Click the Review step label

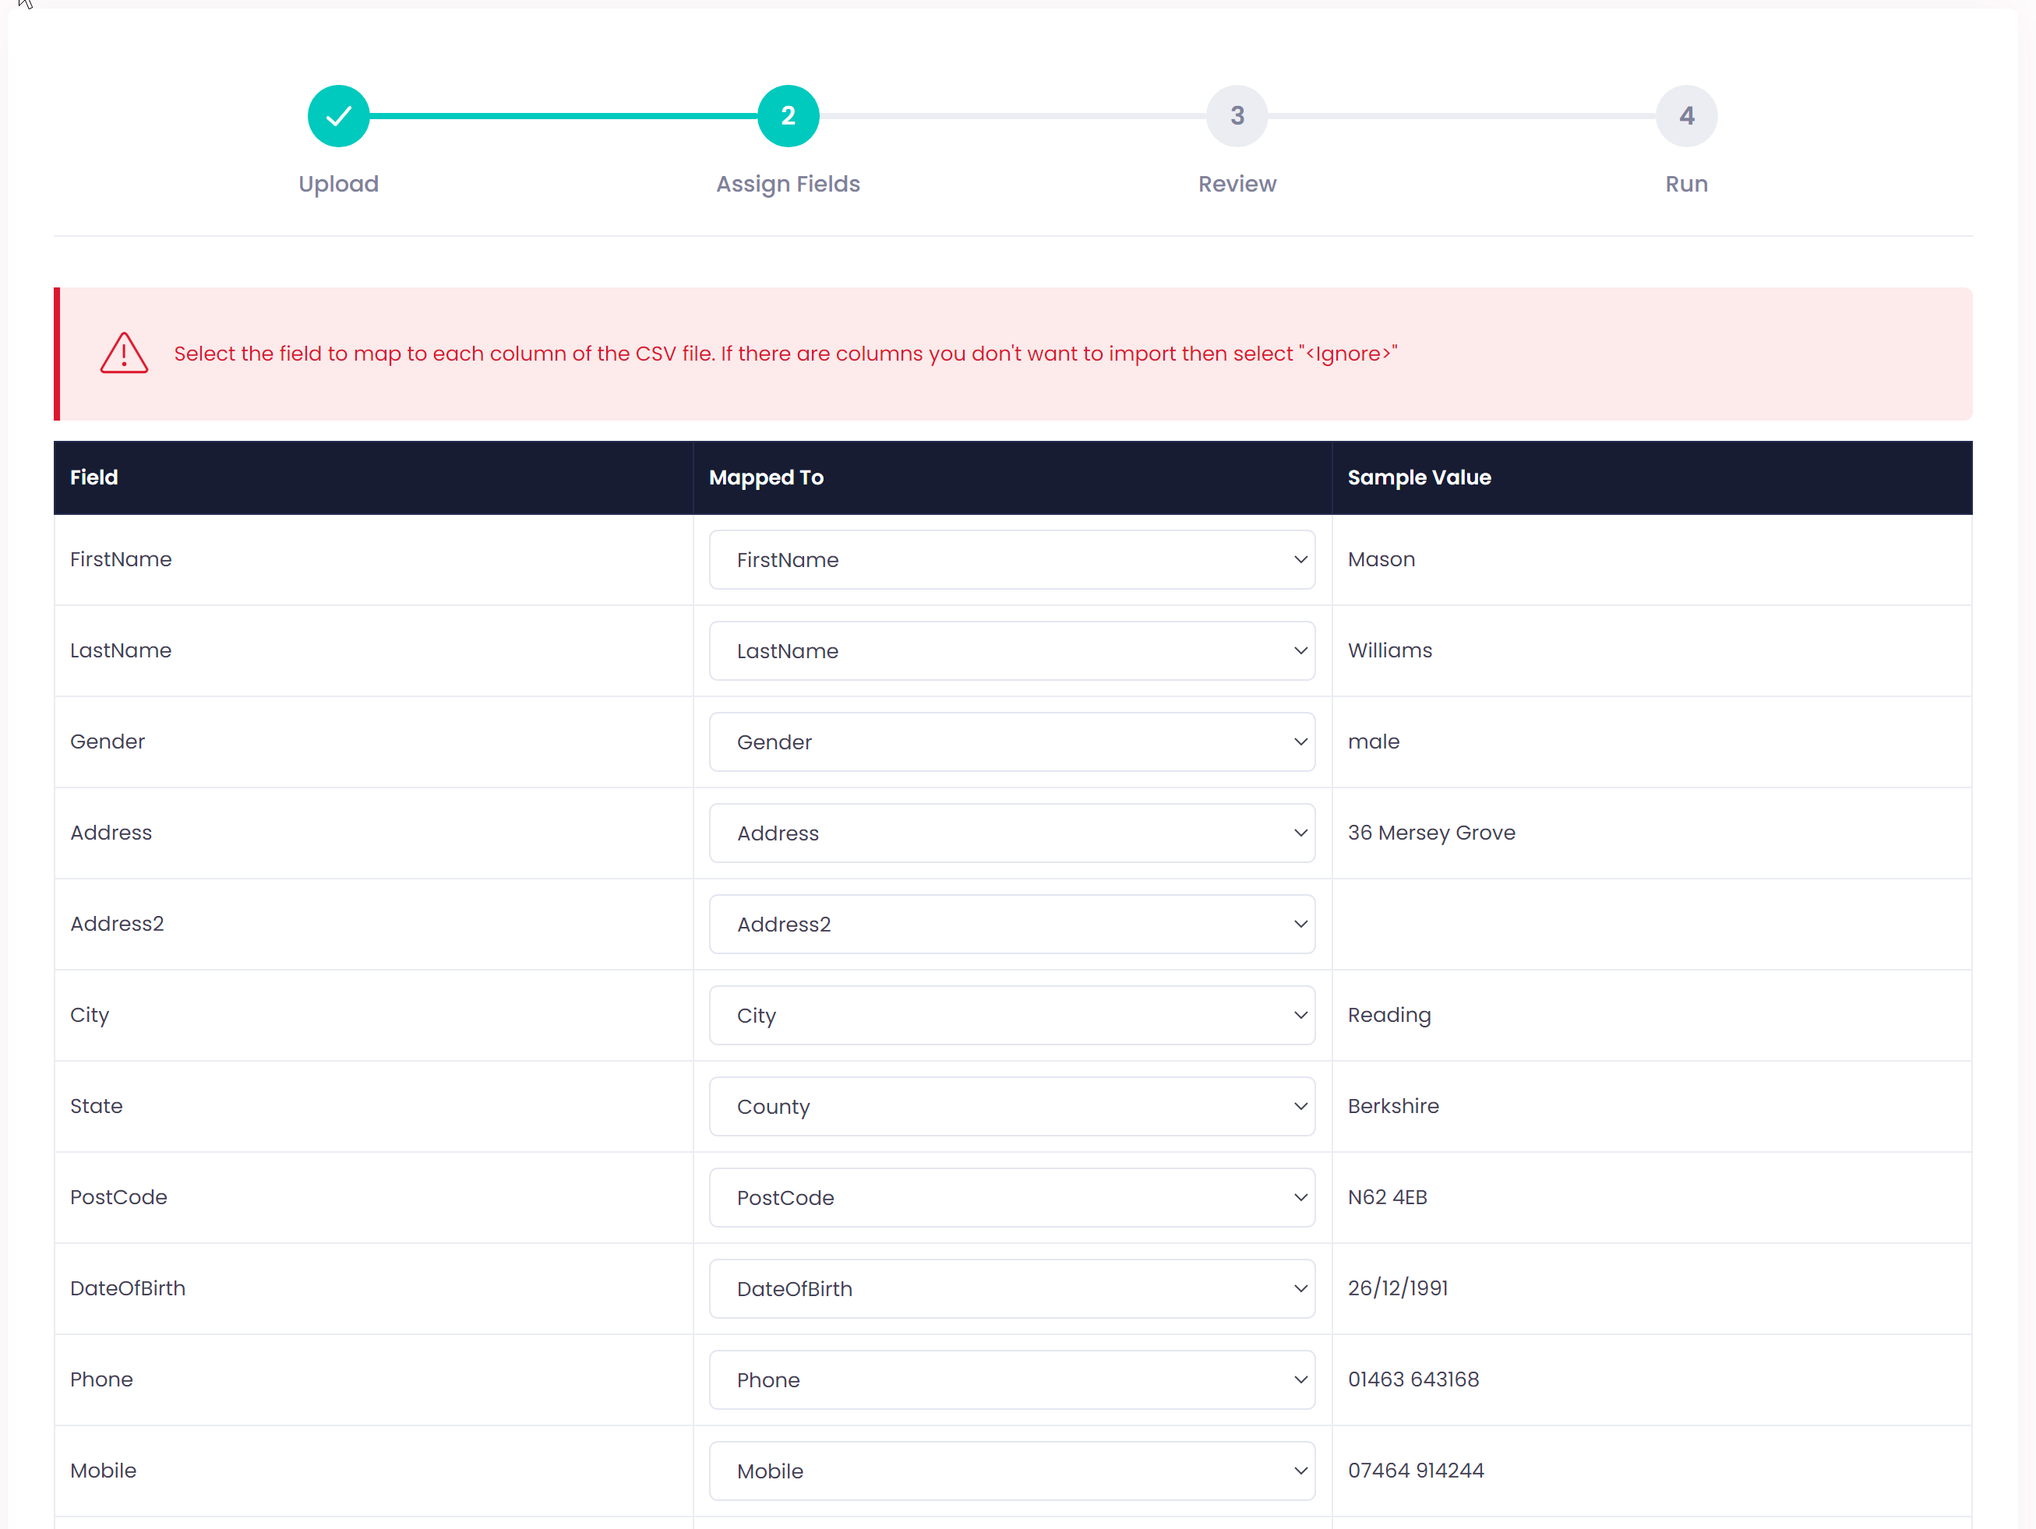pyautogui.click(x=1237, y=184)
